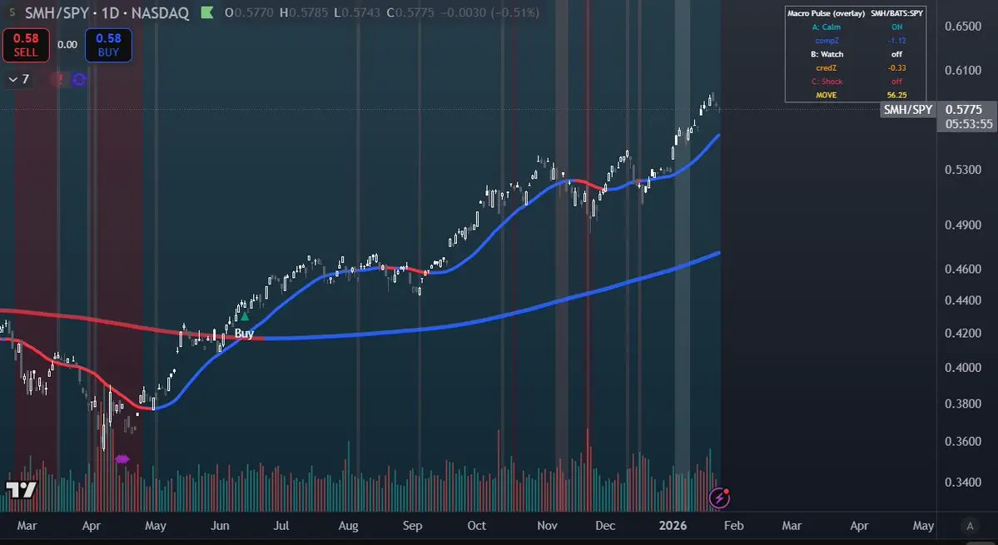The image size is (998, 545).
Task: Expand the indicator legend showing 7
Action: click(18, 80)
